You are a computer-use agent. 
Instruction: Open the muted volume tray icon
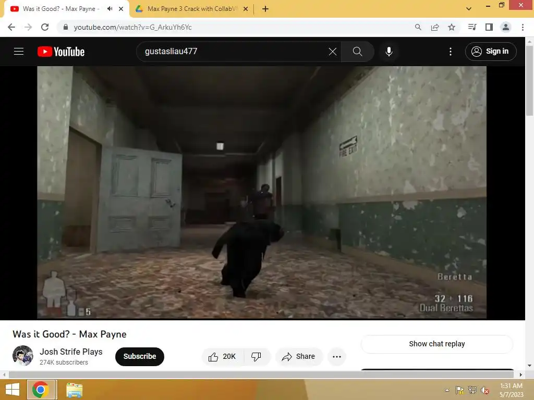point(485,390)
